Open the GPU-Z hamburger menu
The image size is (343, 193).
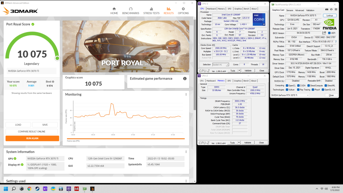coord(336,9)
